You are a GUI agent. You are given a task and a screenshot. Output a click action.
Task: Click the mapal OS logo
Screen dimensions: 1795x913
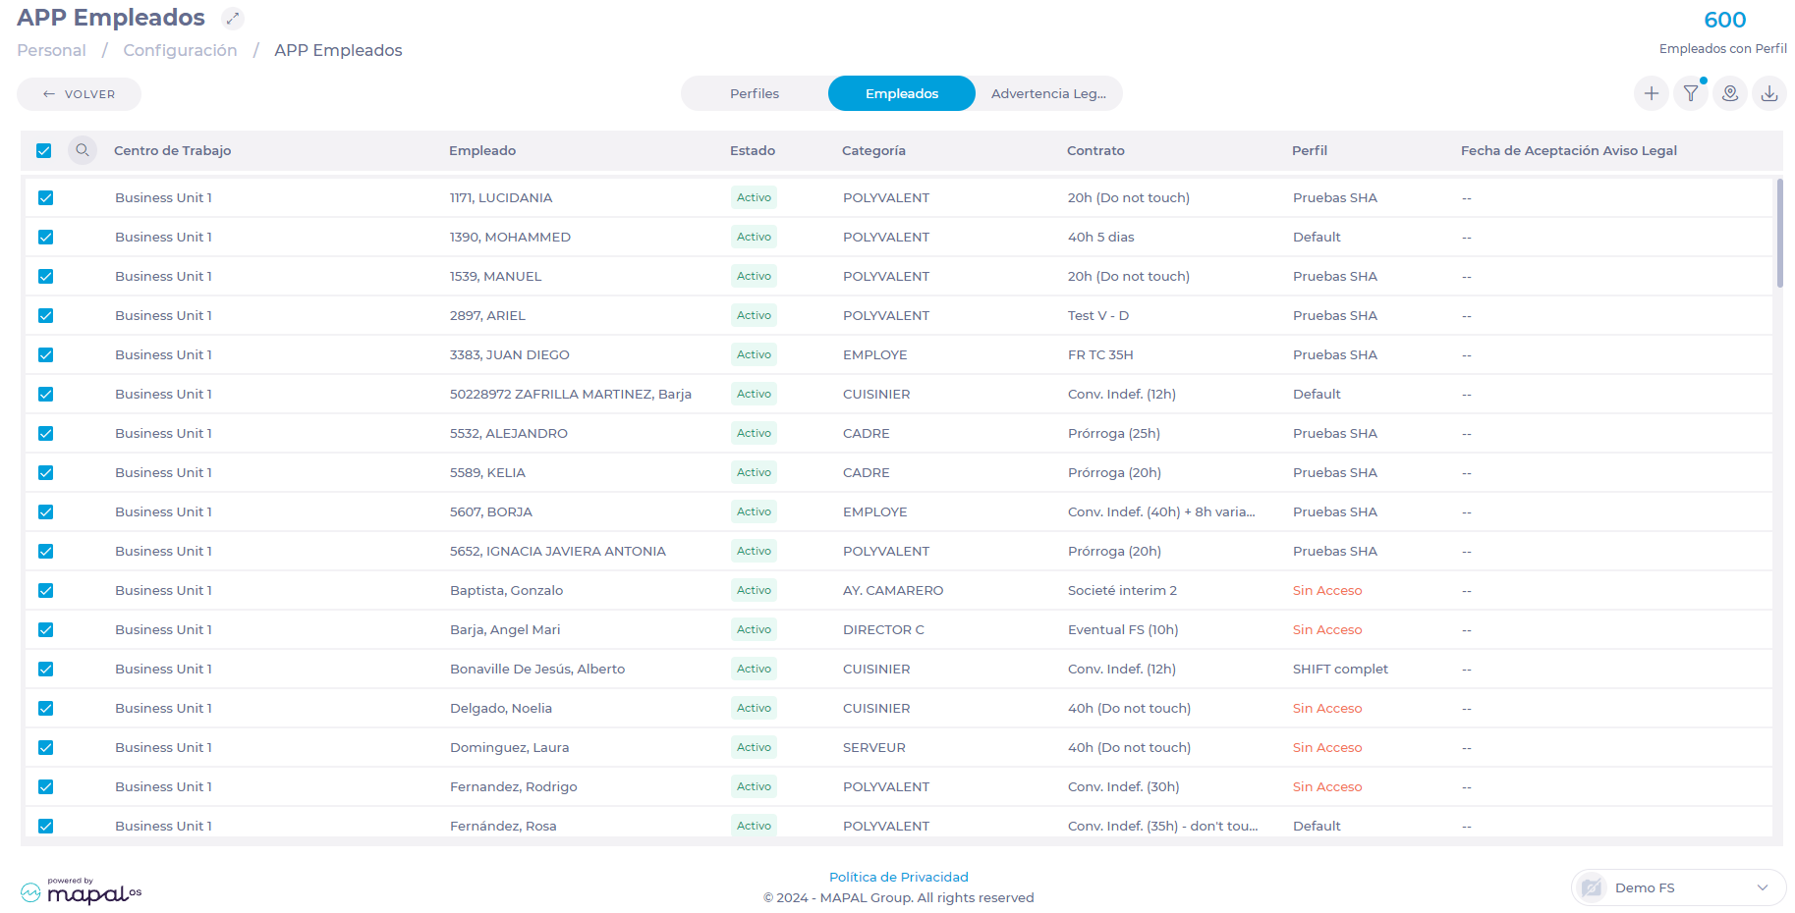pos(82,891)
